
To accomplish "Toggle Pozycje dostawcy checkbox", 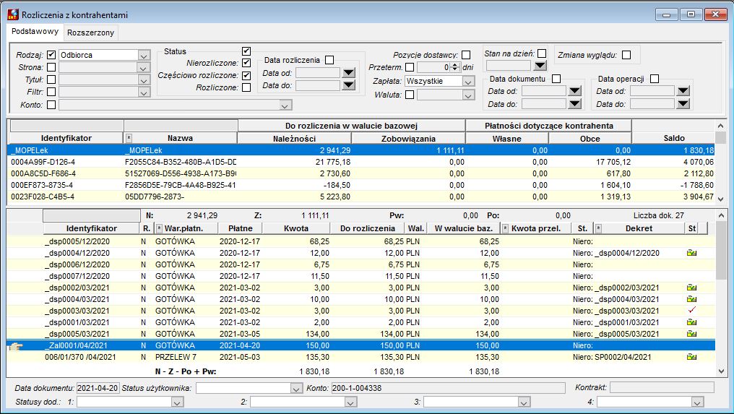I will point(466,55).
